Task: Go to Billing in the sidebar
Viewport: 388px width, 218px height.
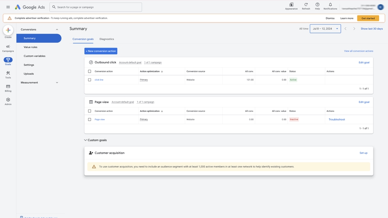Action: tap(8, 86)
